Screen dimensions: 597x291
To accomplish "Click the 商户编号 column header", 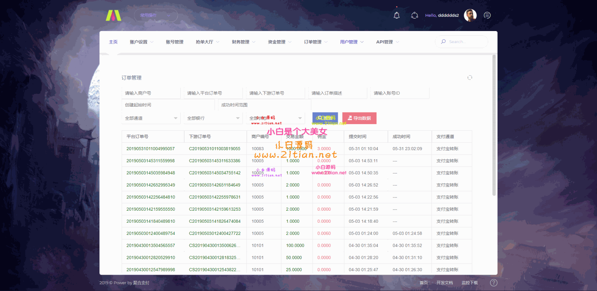I will tap(264, 137).
